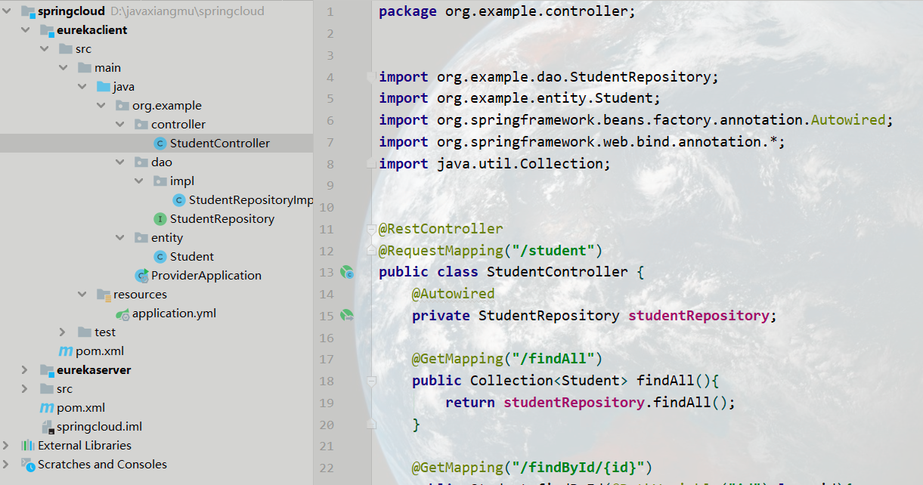The height and width of the screenshot is (485, 923).
Task: Click line number 9 in the gutter
Action: click(x=329, y=185)
